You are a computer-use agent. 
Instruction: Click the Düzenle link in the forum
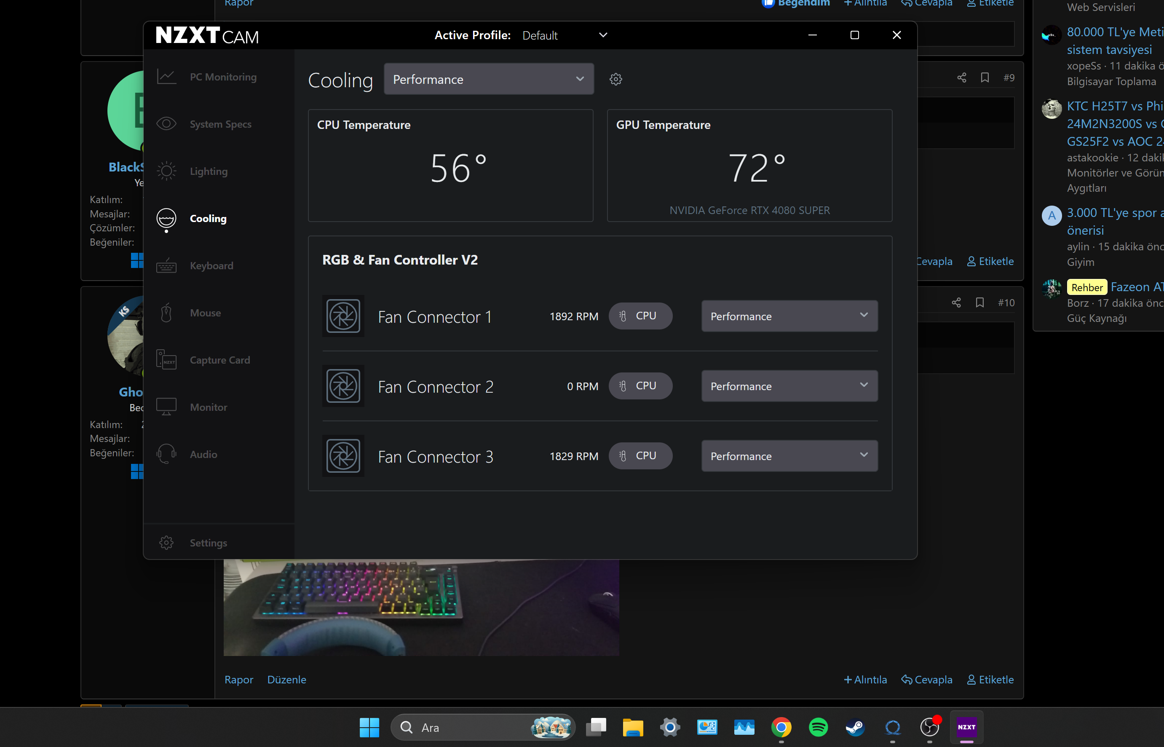click(x=286, y=679)
